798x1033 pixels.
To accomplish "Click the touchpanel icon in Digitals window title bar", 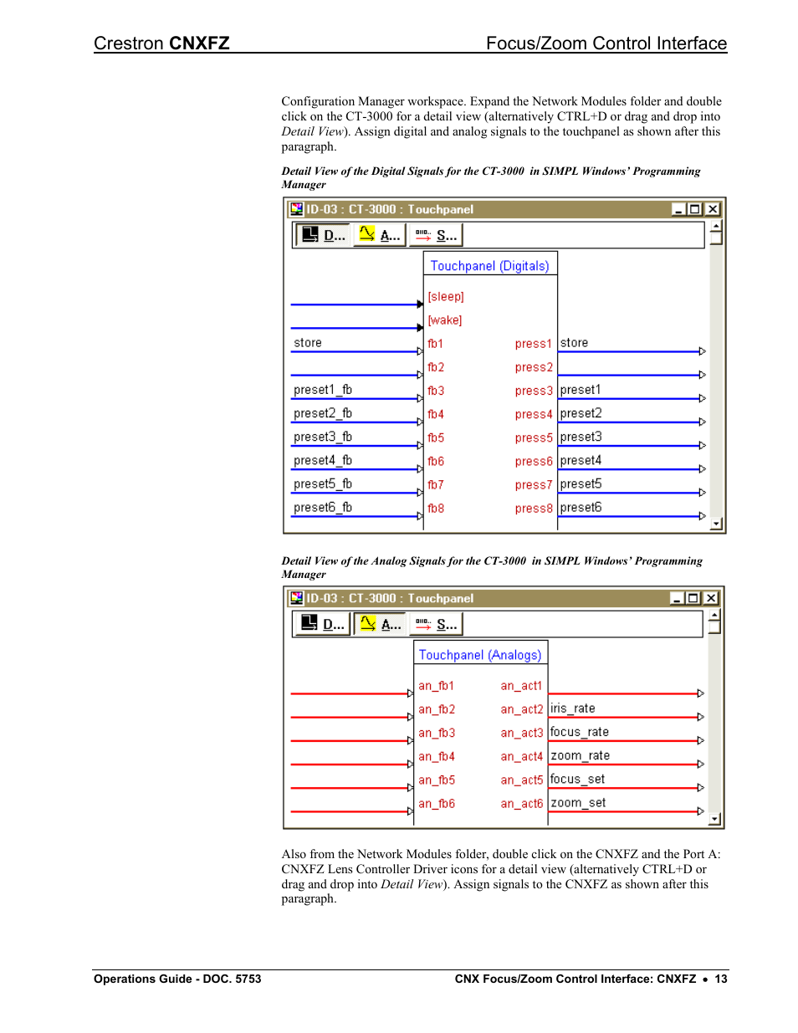I will pyautogui.click(x=296, y=209).
